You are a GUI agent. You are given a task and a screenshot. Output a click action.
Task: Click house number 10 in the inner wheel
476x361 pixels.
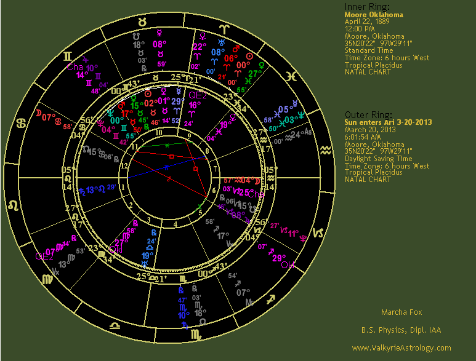click(x=158, y=132)
